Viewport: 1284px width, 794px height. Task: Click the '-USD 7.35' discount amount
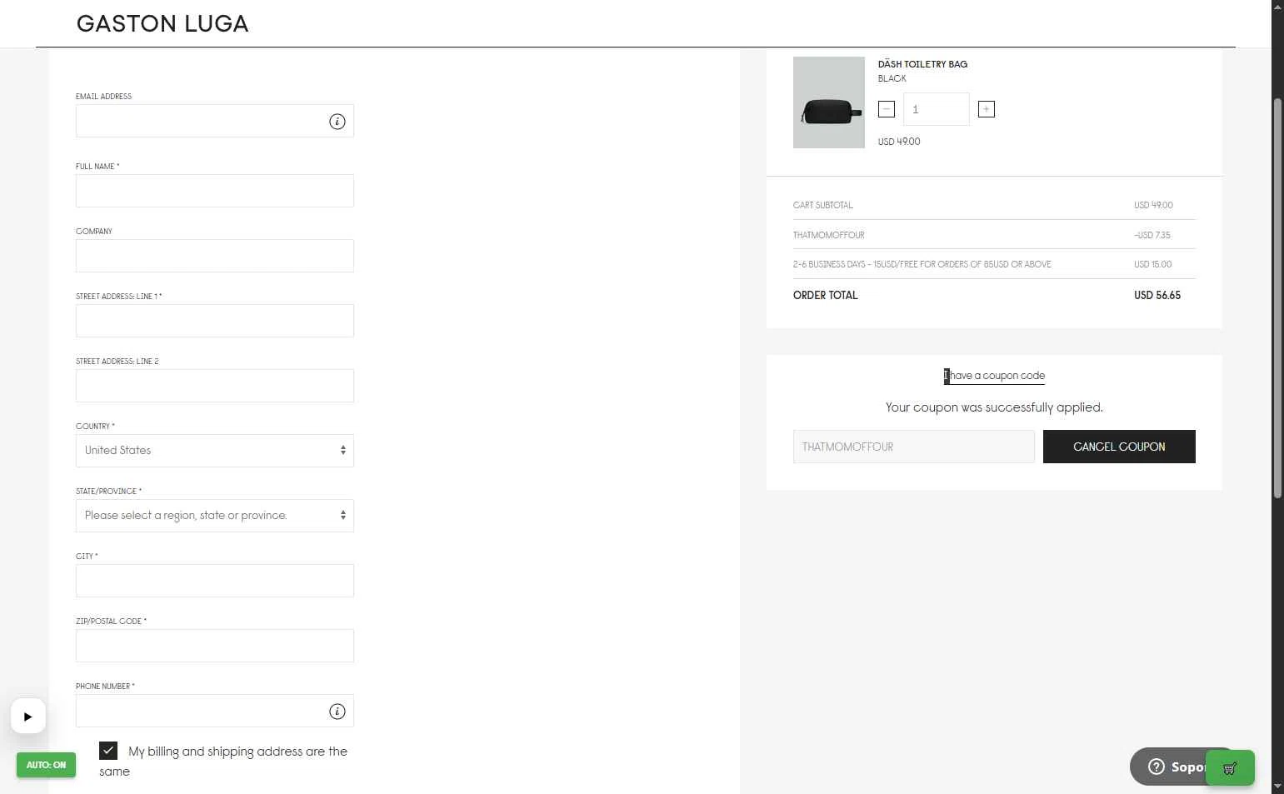1152,235
